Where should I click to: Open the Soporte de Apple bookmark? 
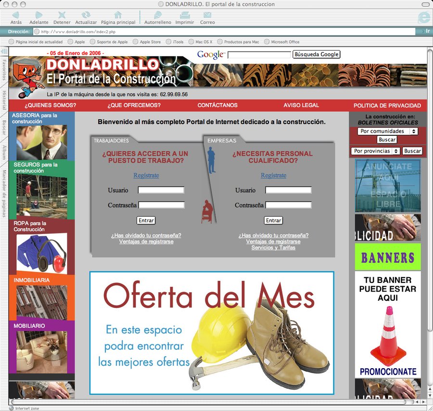tap(109, 42)
